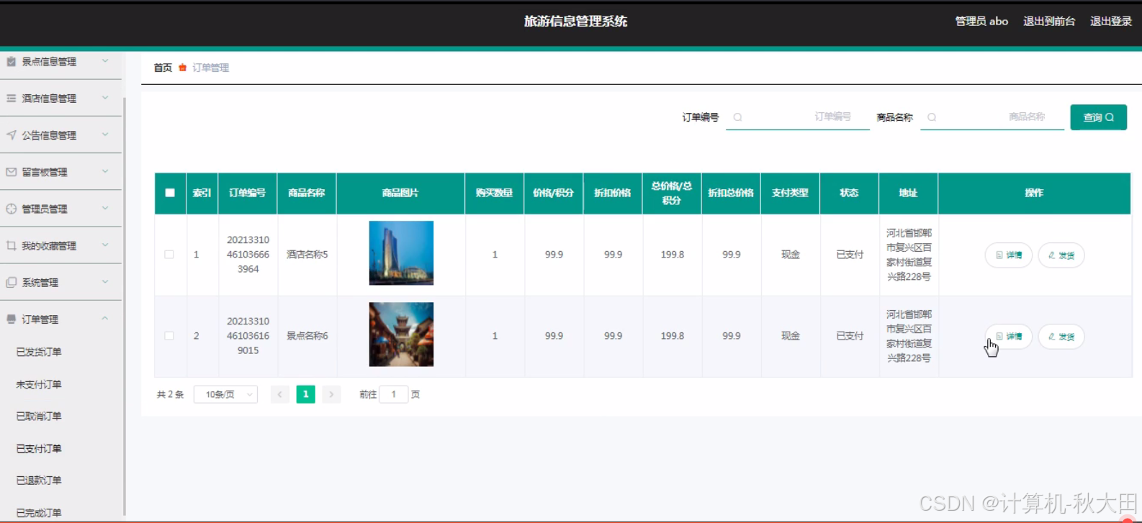Click the 管理员管理 circle icon
Screen dimensions: 1142x523
click(x=11, y=209)
